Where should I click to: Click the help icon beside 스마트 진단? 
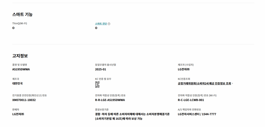[x=109, y=24]
